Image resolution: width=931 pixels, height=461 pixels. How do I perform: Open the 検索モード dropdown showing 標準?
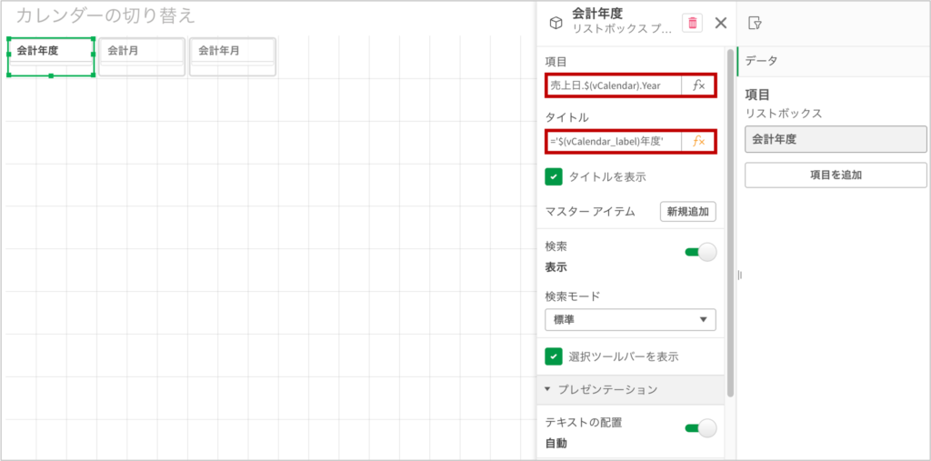click(x=629, y=320)
